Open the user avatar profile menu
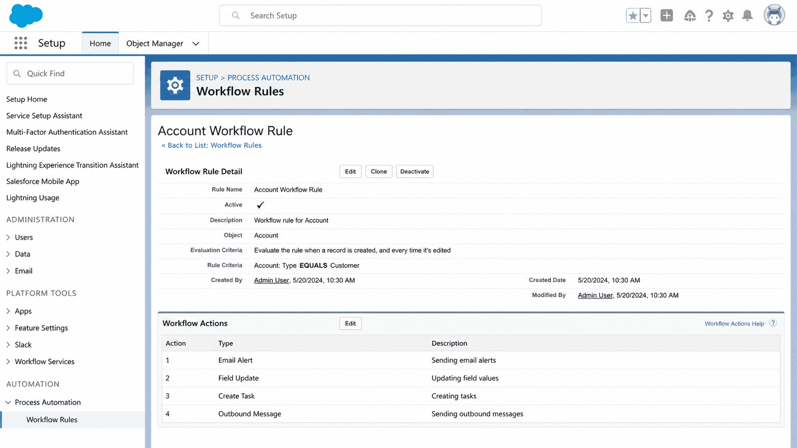Screen dimensions: 797x448 coord(774,15)
